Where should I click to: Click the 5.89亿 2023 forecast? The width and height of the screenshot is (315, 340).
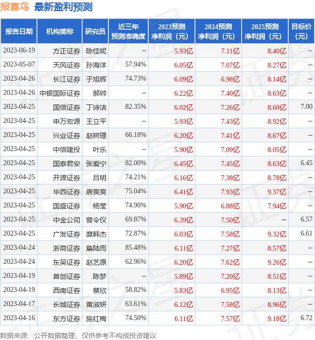coord(184,276)
